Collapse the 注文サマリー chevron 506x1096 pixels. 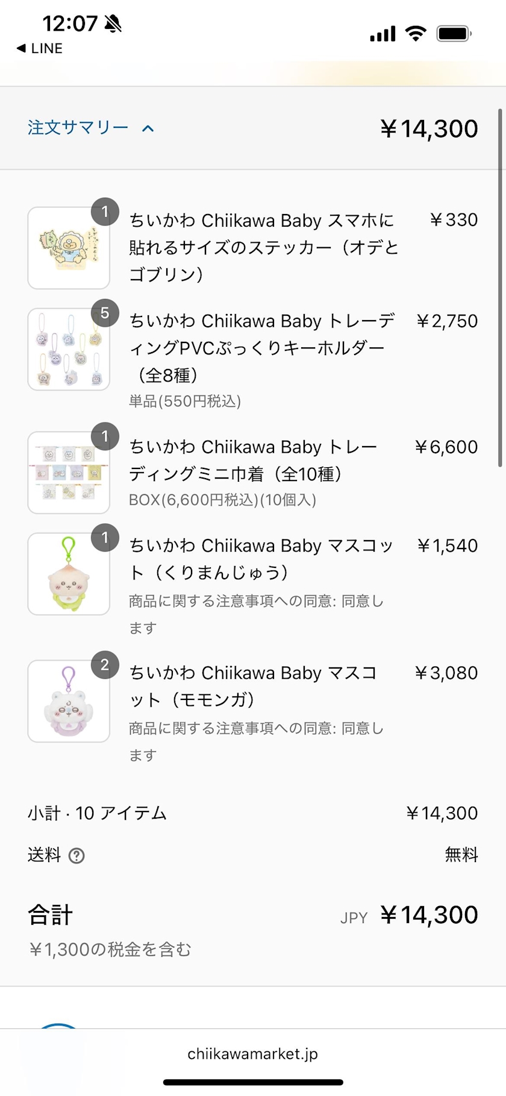[x=148, y=128]
